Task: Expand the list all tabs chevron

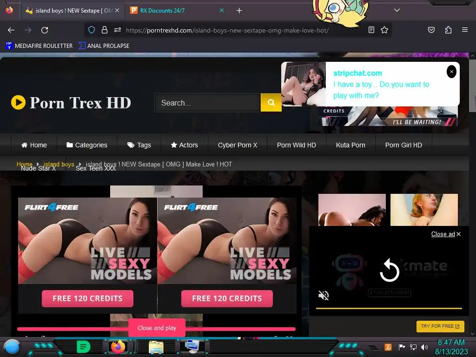Action: click(x=397, y=10)
